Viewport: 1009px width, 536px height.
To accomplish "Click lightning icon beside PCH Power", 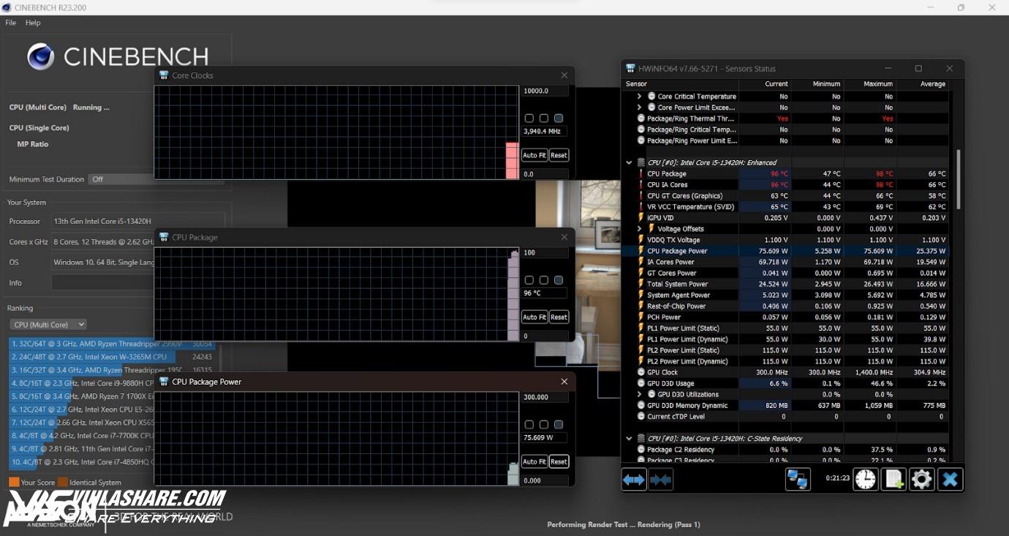I will point(641,317).
